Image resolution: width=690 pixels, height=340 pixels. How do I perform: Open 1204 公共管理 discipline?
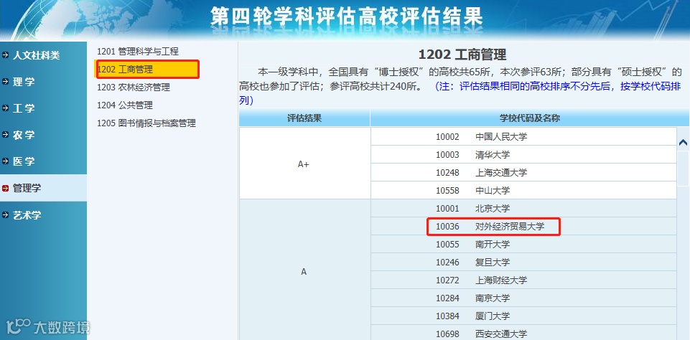click(x=125, y=105)
